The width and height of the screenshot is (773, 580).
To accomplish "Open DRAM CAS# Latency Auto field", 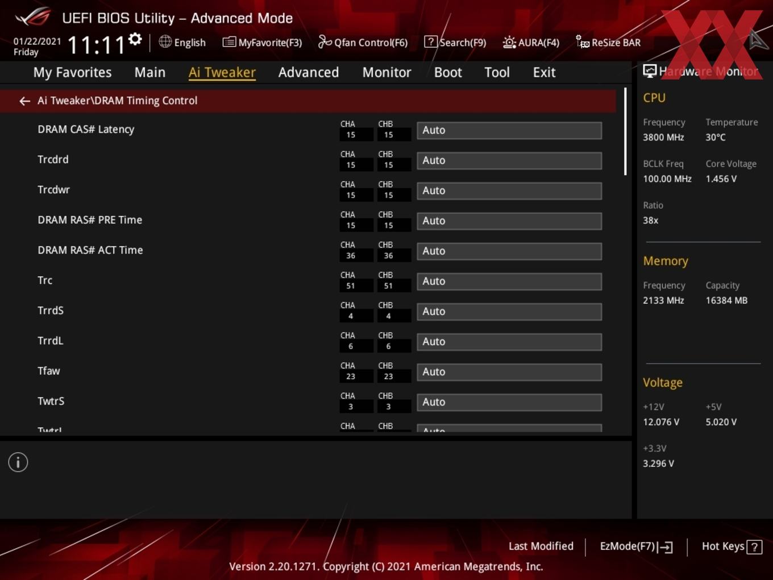I will (x=509, y=130).
